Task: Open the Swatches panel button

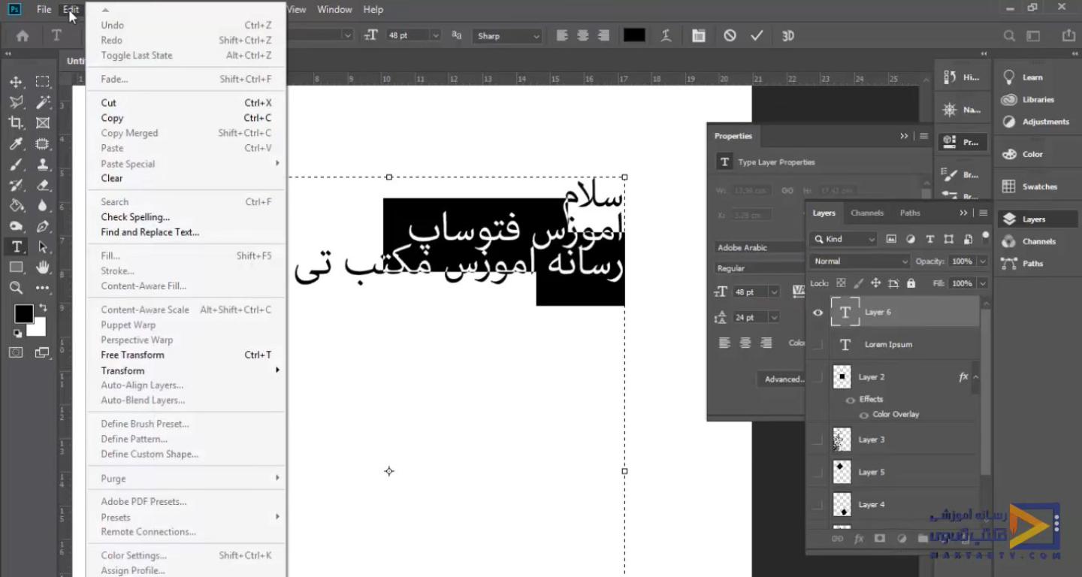Action: (1030, 187)
